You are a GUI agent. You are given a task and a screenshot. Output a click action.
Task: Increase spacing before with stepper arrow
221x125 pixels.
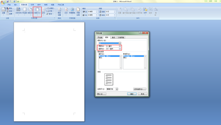114,11
